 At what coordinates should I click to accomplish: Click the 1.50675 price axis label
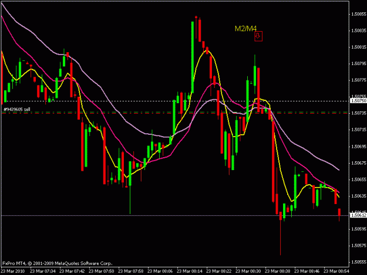[359, 163]
